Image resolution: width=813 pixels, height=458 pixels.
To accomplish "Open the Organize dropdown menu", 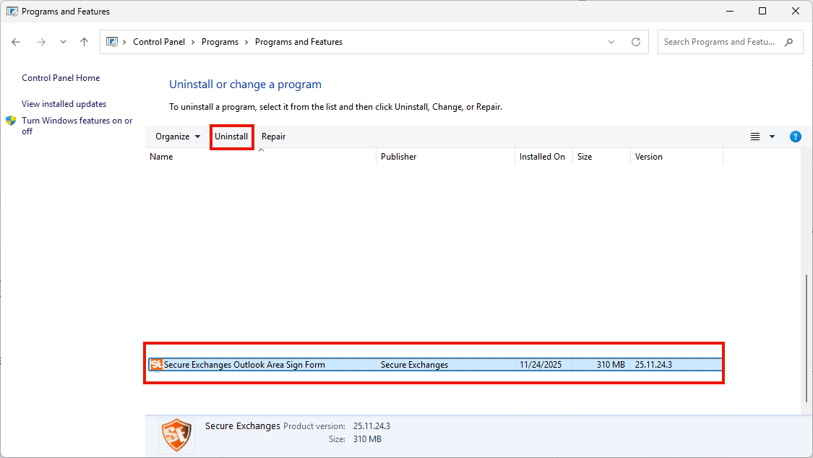I will pyautogui.click(x=178, y=137).
